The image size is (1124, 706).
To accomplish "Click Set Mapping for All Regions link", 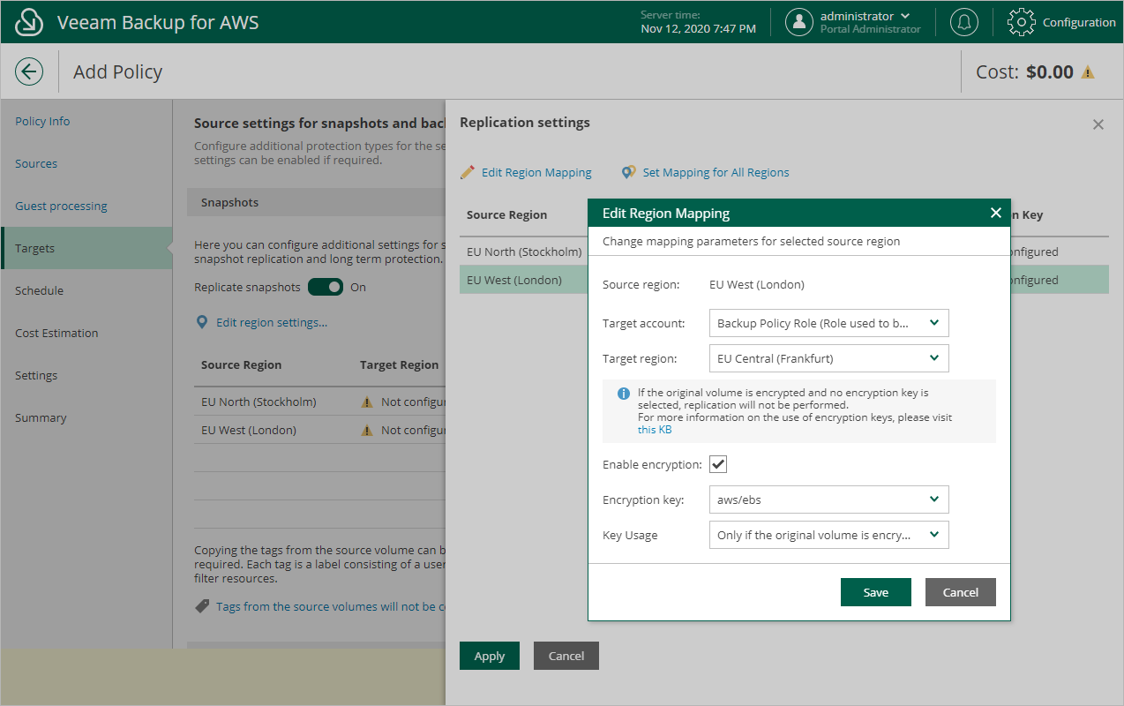I will pyautogui.click(x=716, y=172).
